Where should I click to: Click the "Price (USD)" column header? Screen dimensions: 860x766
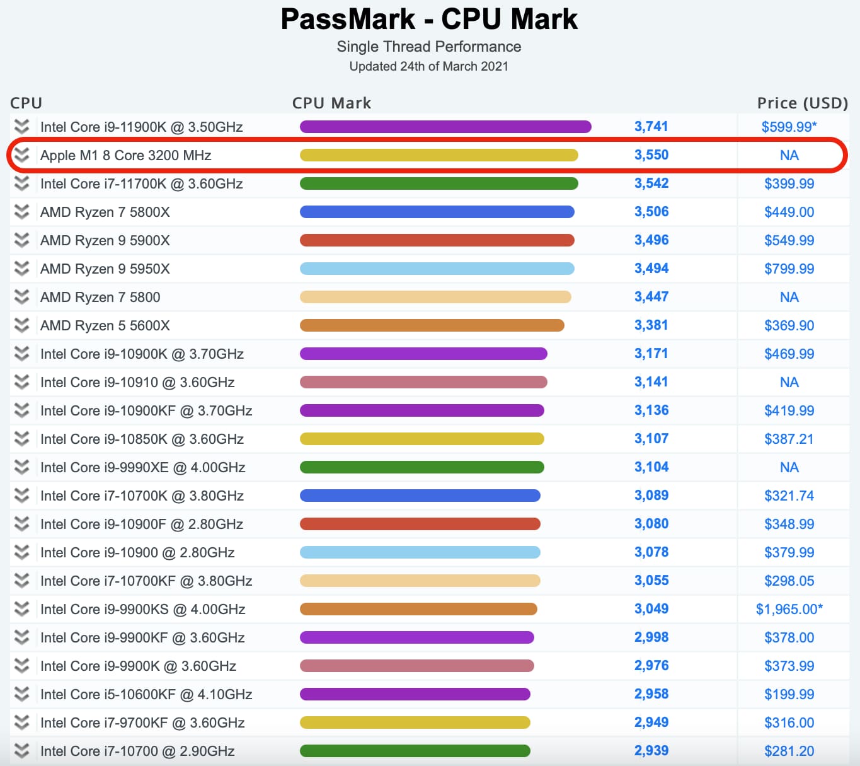(x=803, y=103)
